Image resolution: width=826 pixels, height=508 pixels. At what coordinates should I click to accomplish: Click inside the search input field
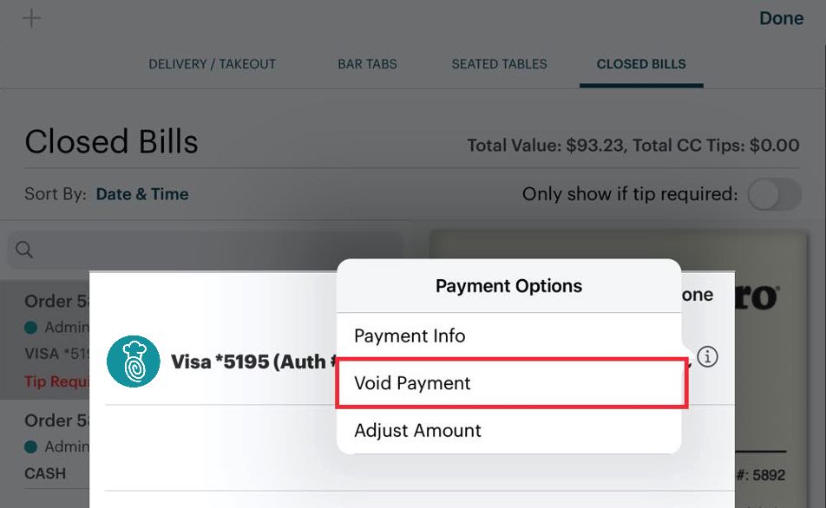(x=174, y=250)
